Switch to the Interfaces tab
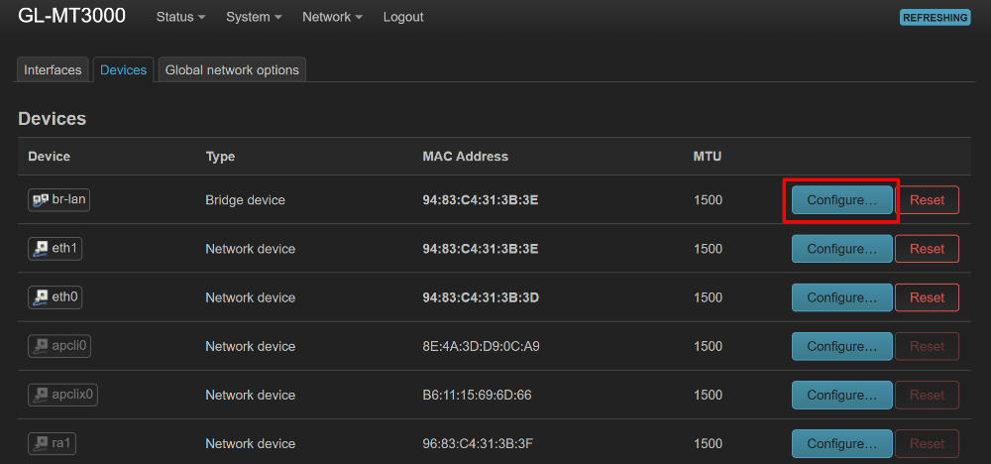991x464 pixels. (54, 69)
